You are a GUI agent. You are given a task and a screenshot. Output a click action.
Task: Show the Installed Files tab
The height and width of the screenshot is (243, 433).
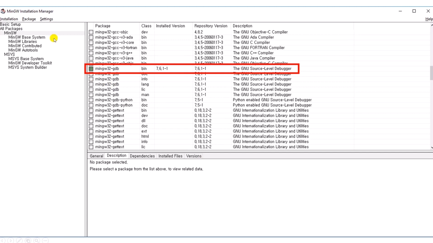click(x=170, y=156)
